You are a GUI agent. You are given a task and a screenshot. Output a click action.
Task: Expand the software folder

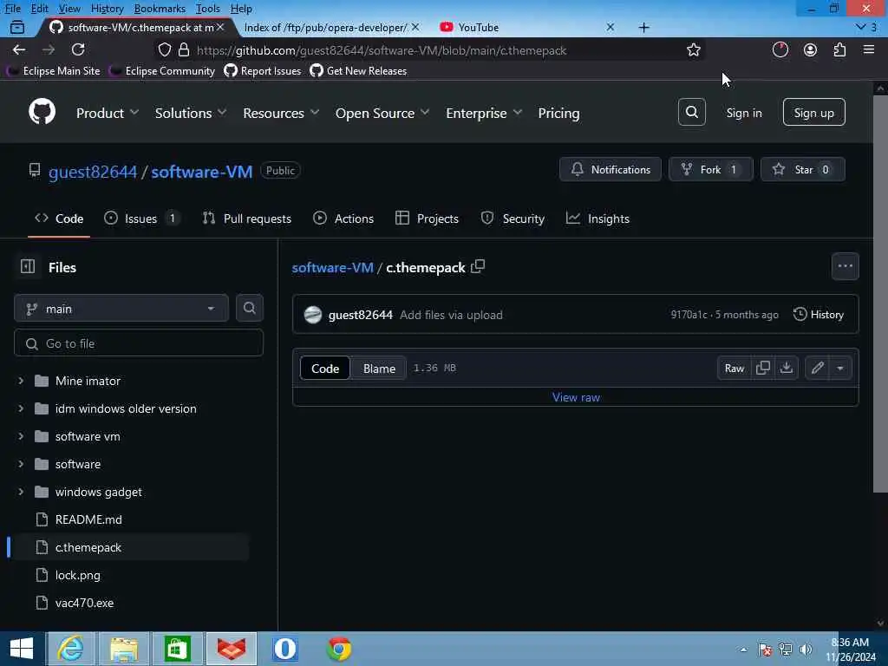(21, 464)
